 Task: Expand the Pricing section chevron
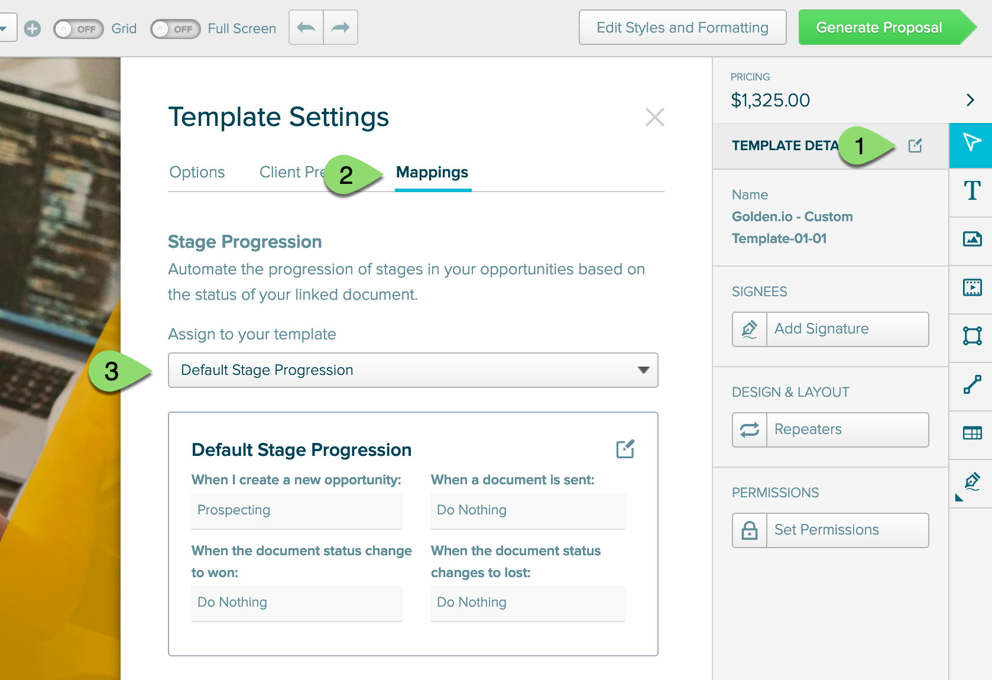(970, 100)
